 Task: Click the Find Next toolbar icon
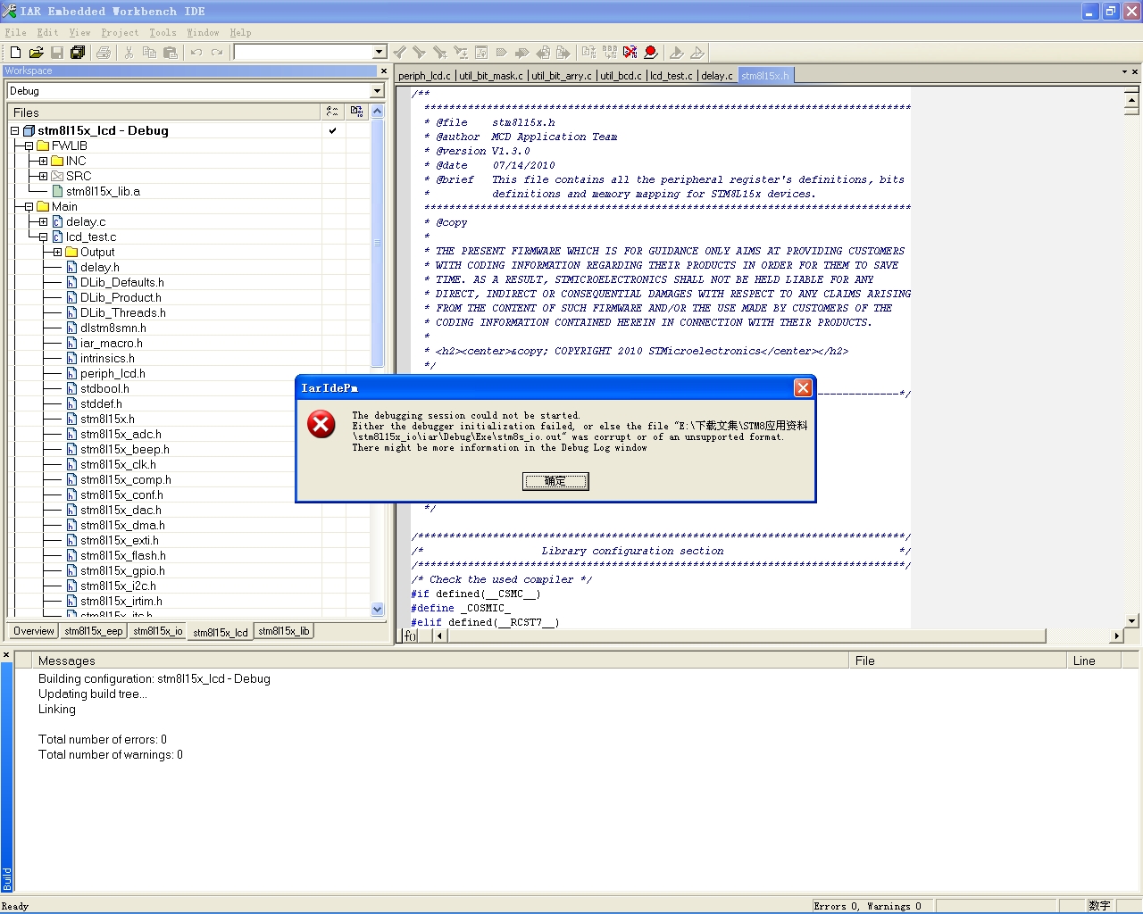click(419, 53)
